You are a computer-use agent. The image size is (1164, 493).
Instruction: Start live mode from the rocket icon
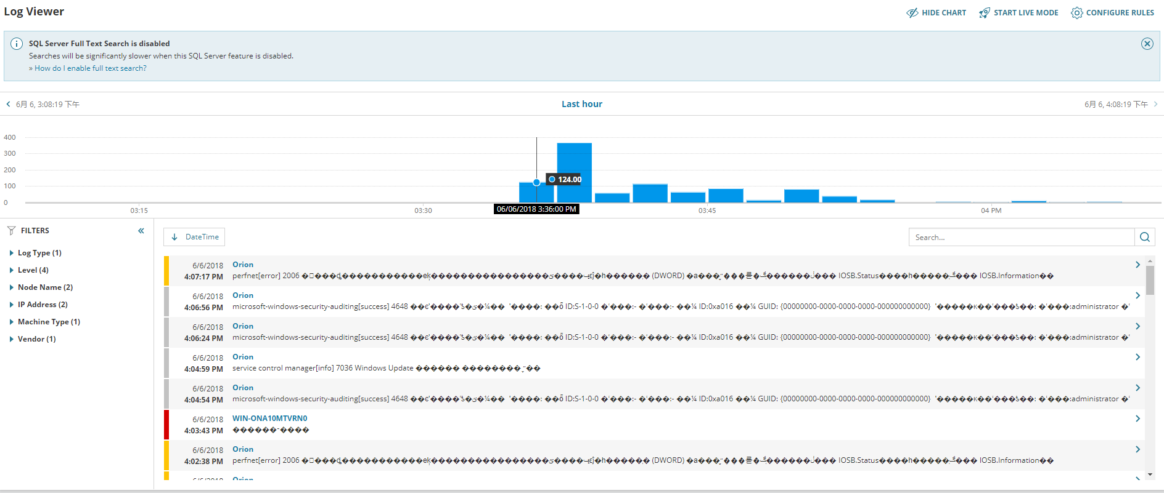pos(985,13)
